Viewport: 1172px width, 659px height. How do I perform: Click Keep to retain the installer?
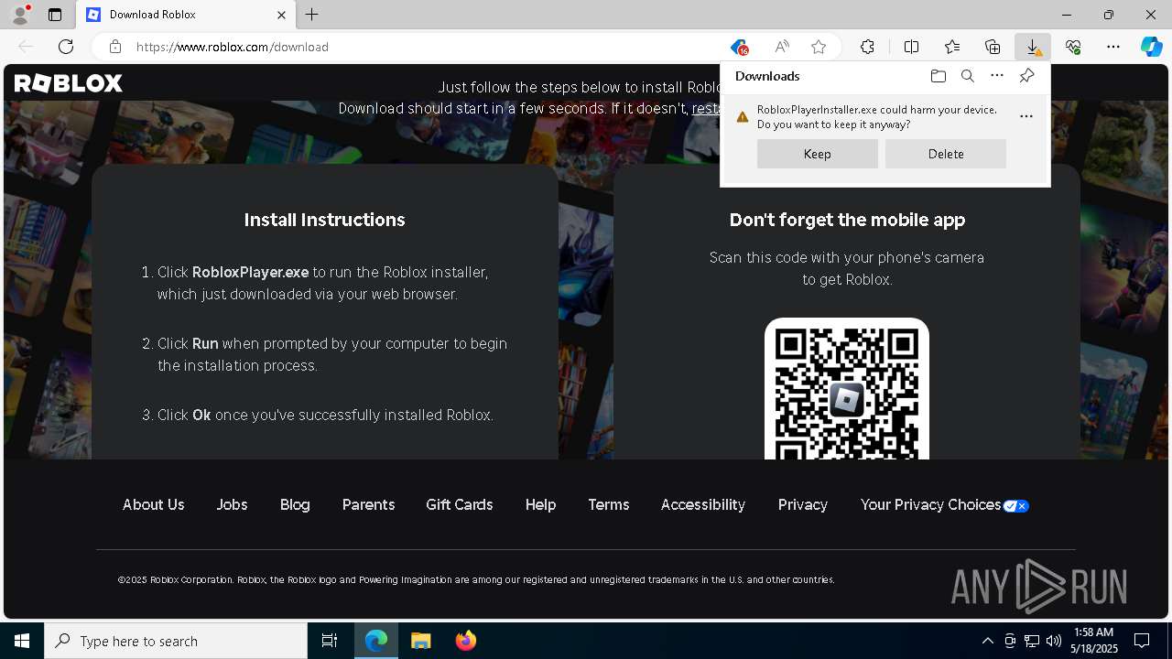click(818, 154)
